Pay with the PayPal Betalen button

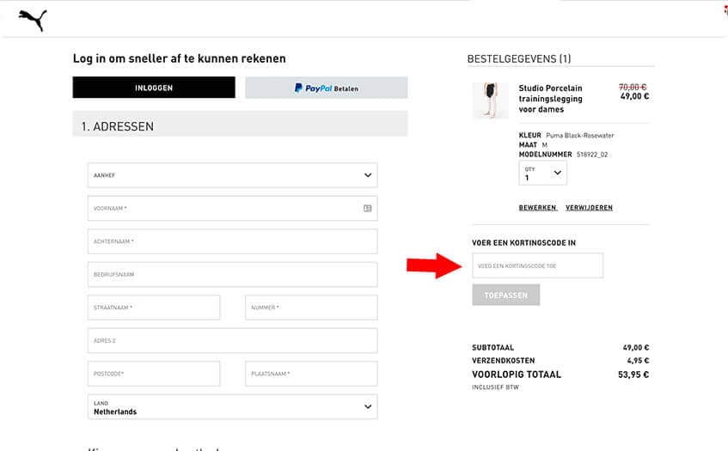point(327,88)
